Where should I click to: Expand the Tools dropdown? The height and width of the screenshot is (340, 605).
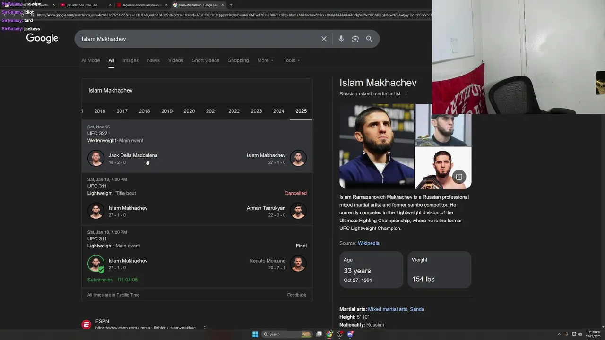pos(292,60)
